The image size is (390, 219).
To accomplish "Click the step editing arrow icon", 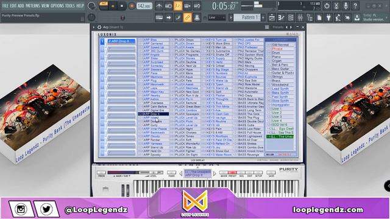I will click(x=168, y=18).
